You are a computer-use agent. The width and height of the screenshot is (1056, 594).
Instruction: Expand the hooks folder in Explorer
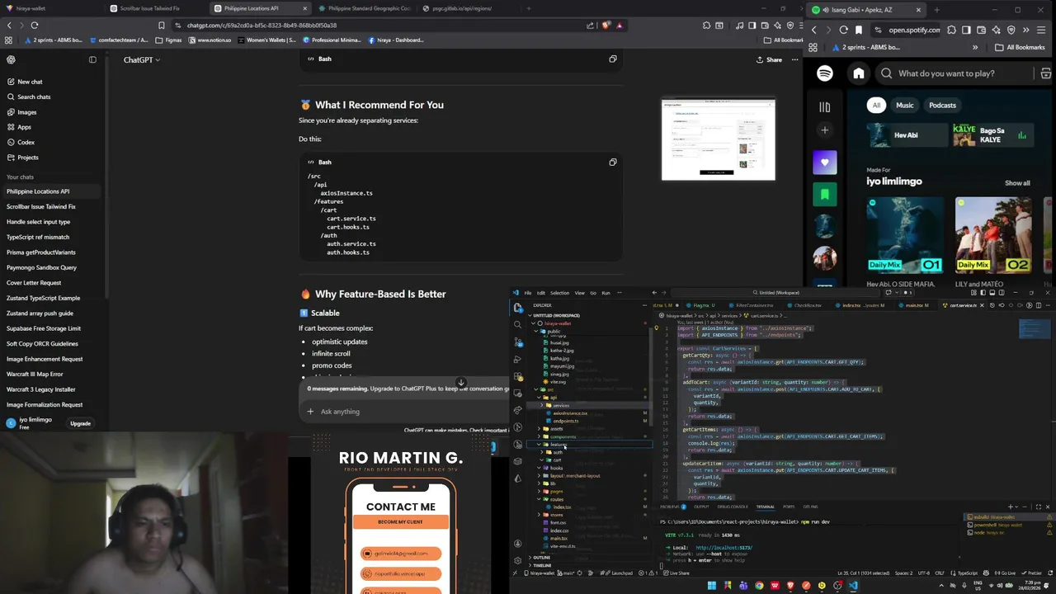point(554,468)
